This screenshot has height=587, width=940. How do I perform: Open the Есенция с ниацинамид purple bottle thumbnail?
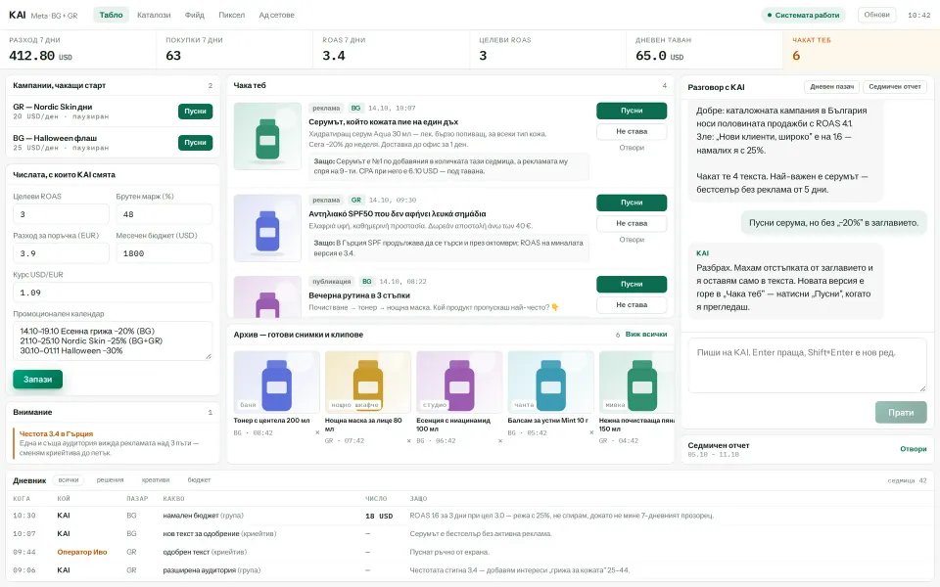pyautogui.click(x=459, y=383)
